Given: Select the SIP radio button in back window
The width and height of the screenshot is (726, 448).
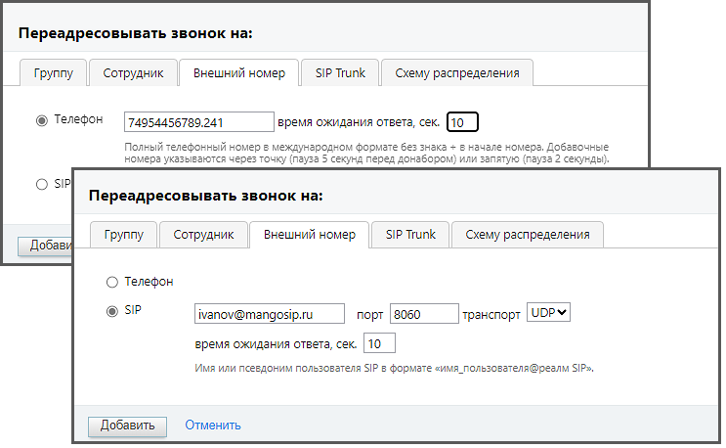Looking at the screenshot, I should [x=42, y=184].
